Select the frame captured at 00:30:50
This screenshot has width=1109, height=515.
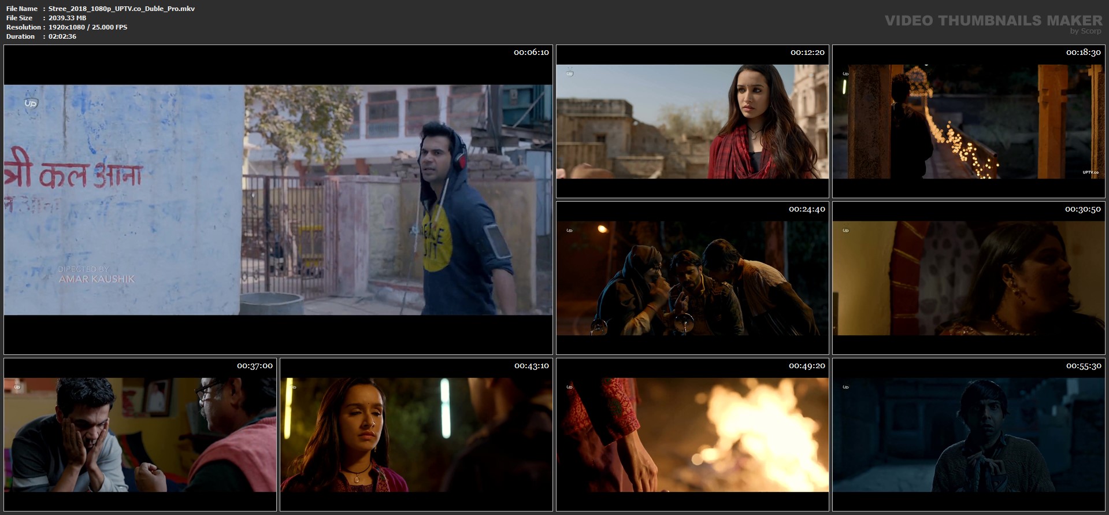[969, 278]
